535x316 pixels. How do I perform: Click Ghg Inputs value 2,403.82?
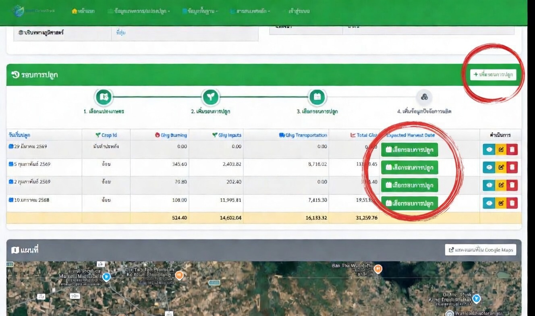[x=231, y=164]
